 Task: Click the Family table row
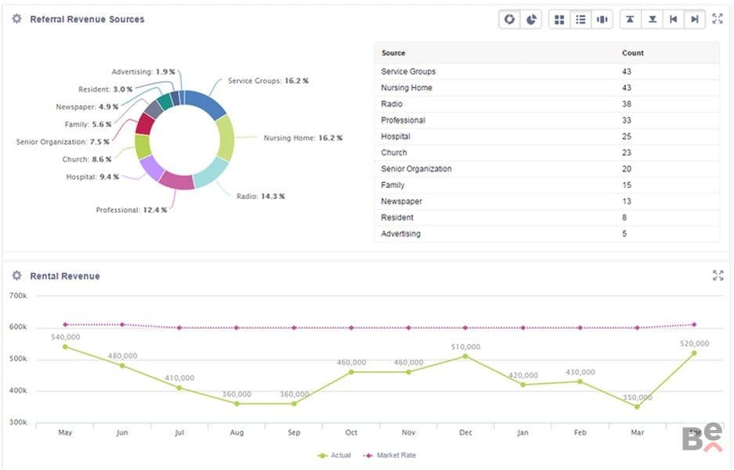point(547,186)
